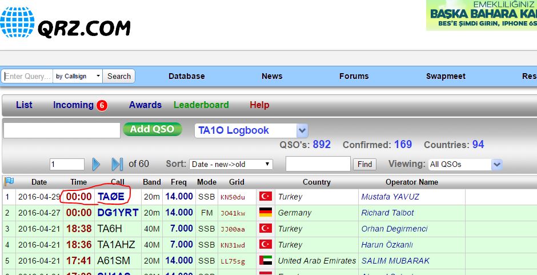
Task: Click time 18:38 in TA6H row
Action: coord(79,229)
